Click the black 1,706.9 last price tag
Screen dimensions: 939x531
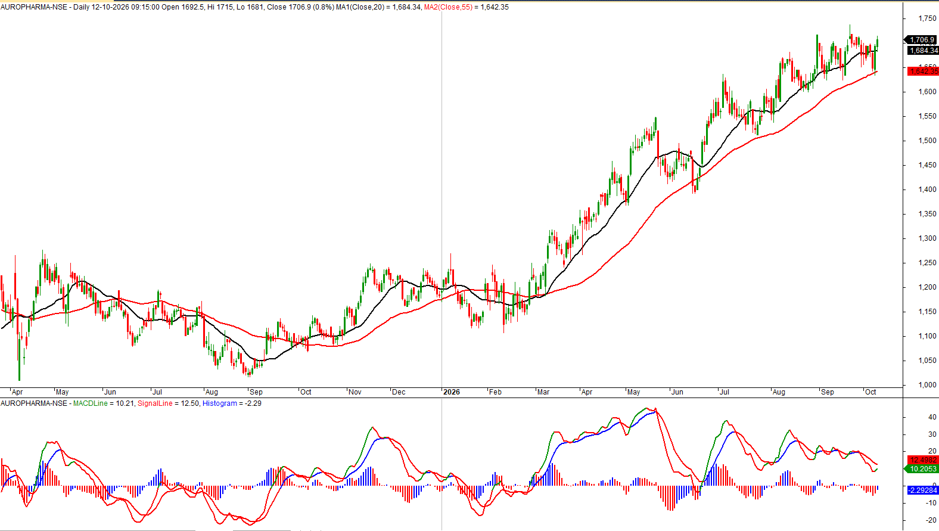coord(921,40)
